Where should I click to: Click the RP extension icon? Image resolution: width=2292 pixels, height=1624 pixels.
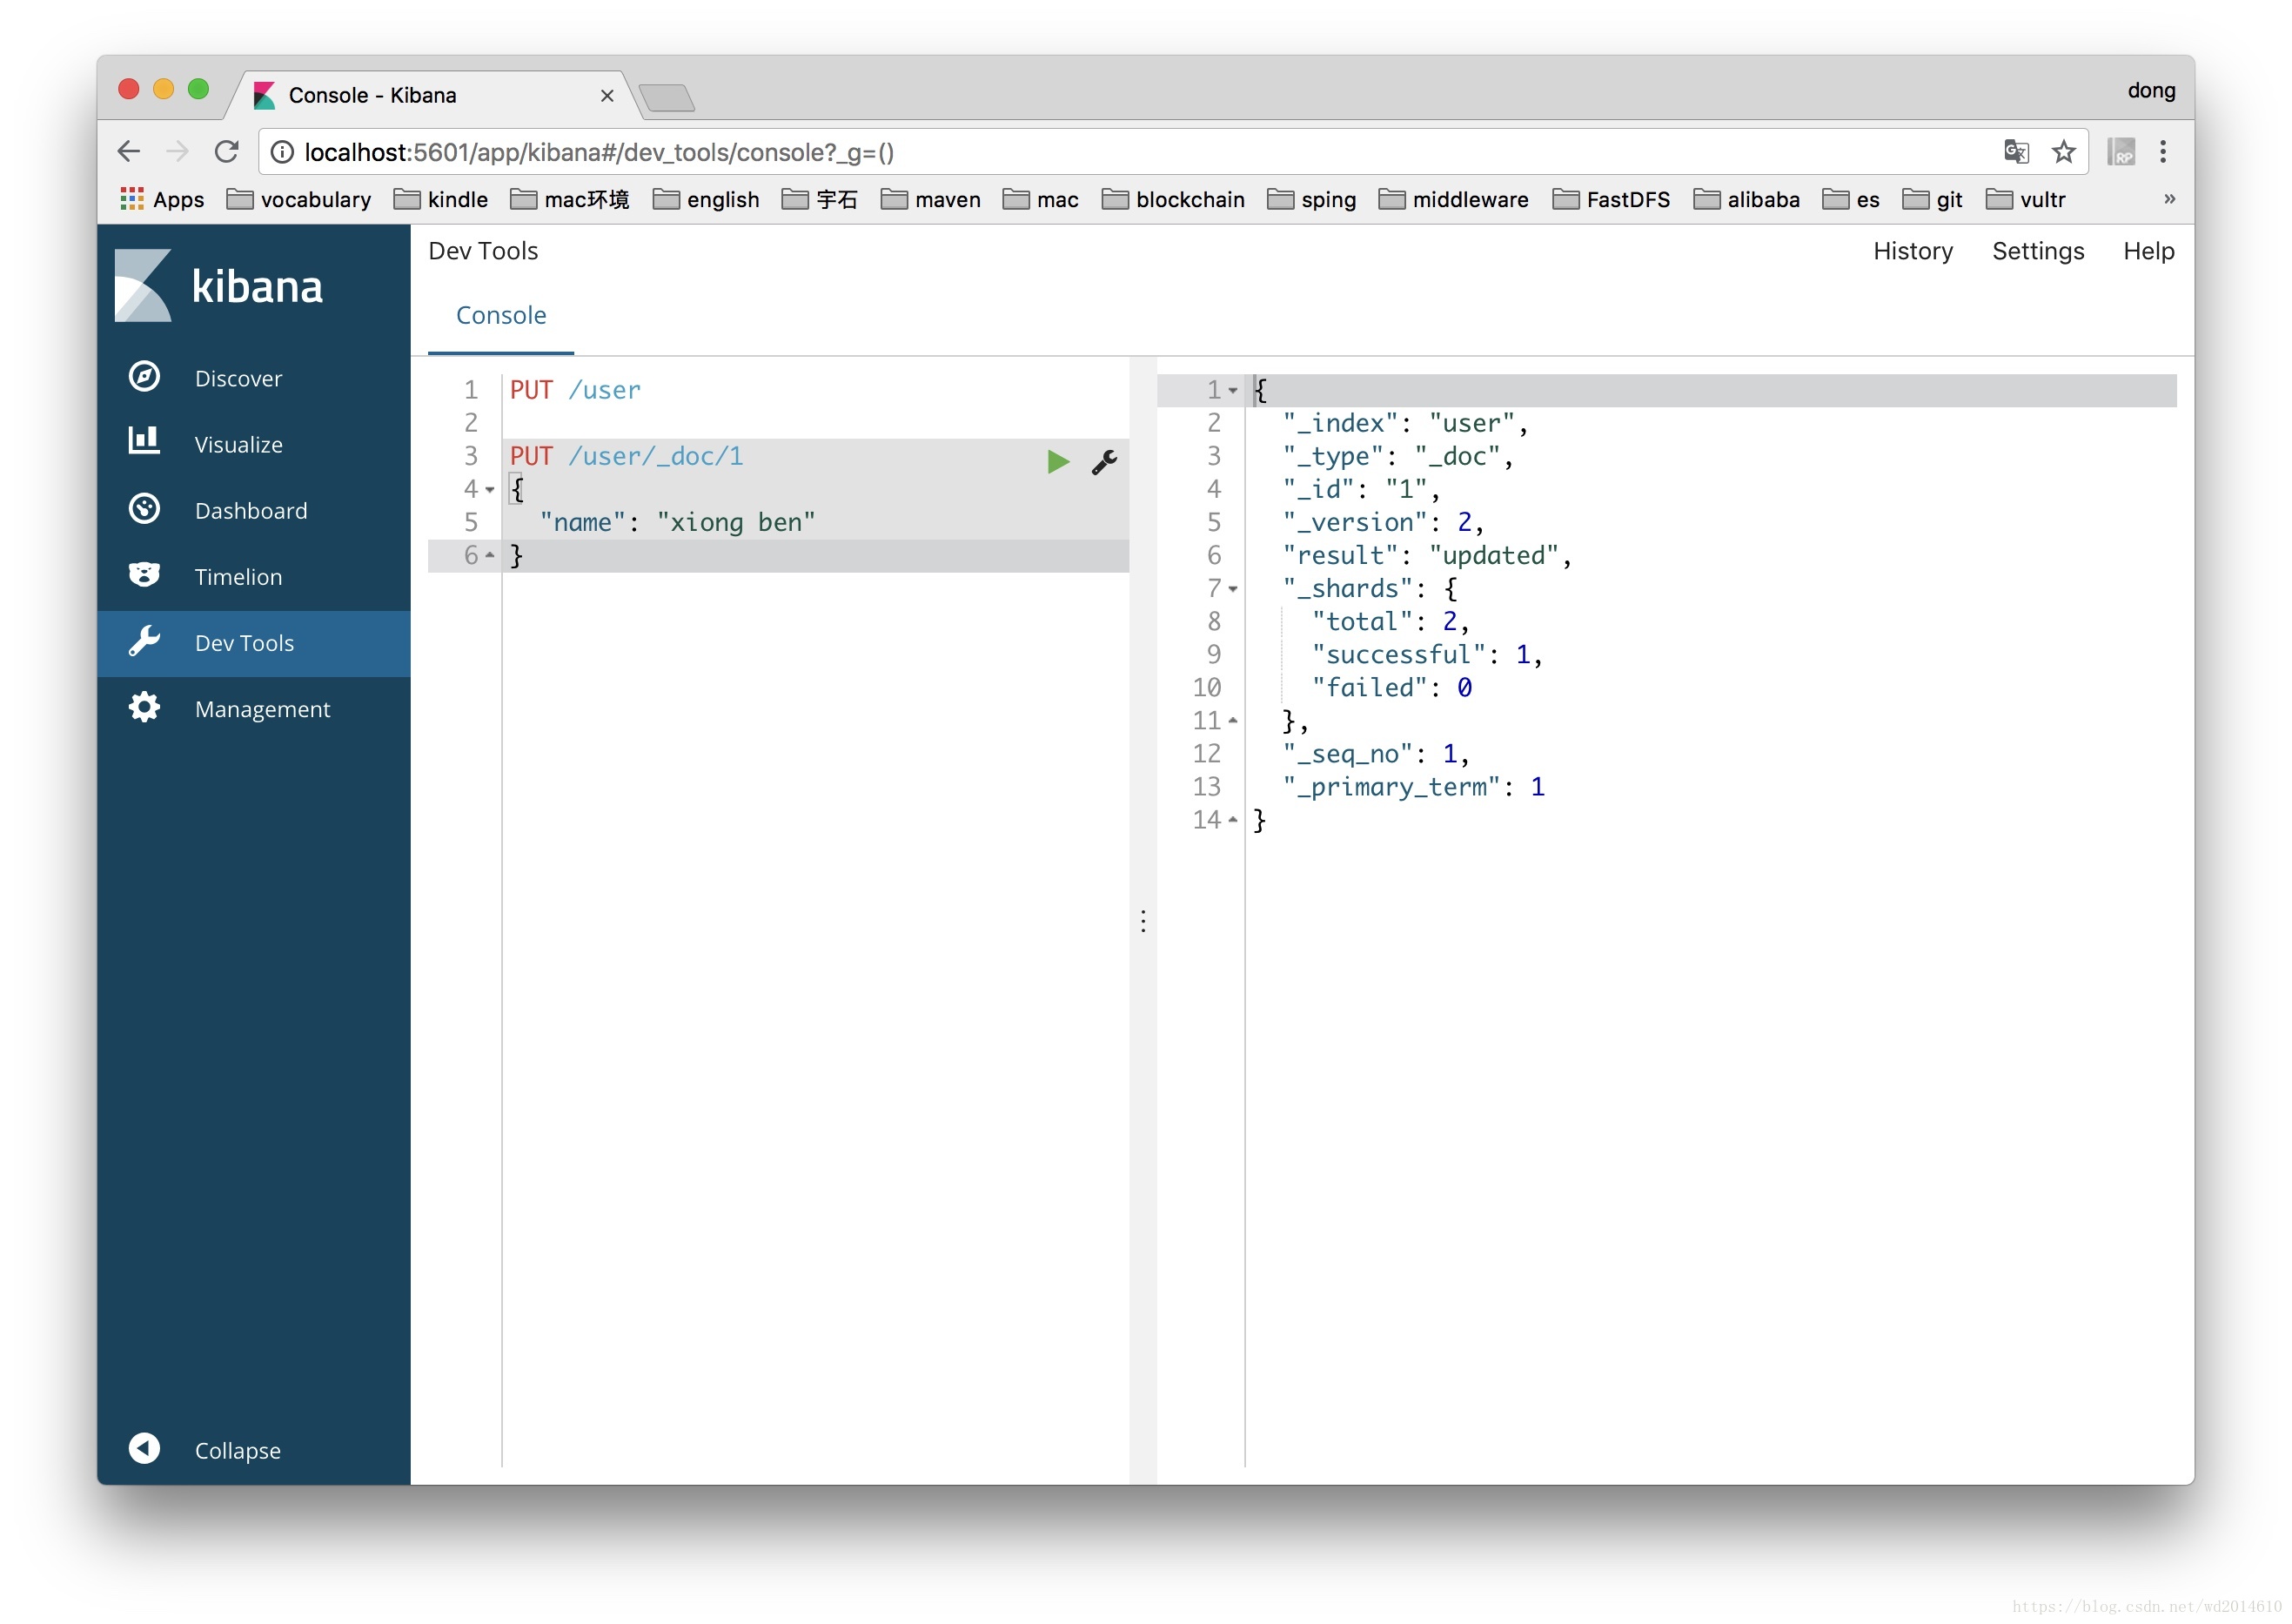coord(2121,151)
